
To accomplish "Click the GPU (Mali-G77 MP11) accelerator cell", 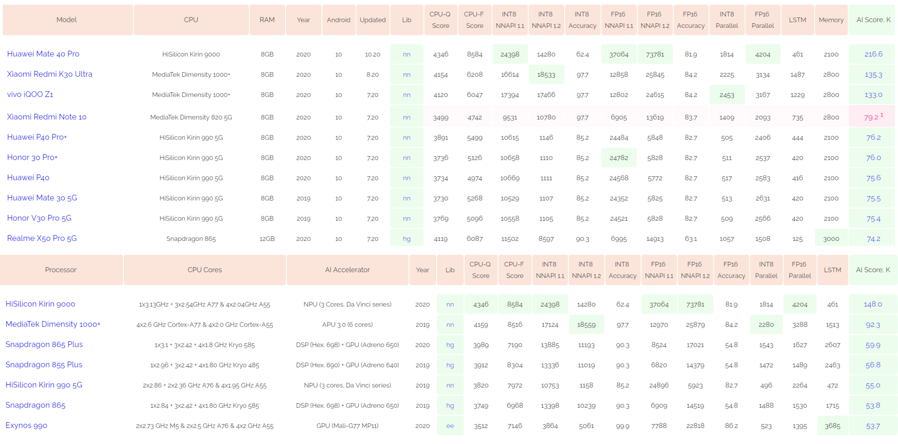I will point(348,426).
